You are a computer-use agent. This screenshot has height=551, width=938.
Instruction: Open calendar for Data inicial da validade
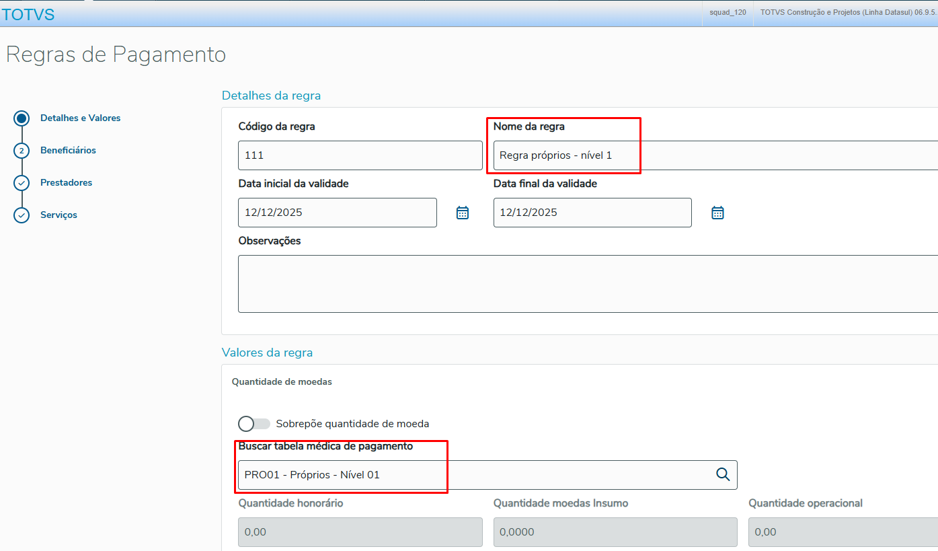pyautogui.click(x=463, y=213)
